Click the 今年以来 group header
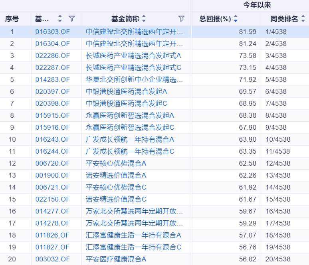 pos(257,5)
